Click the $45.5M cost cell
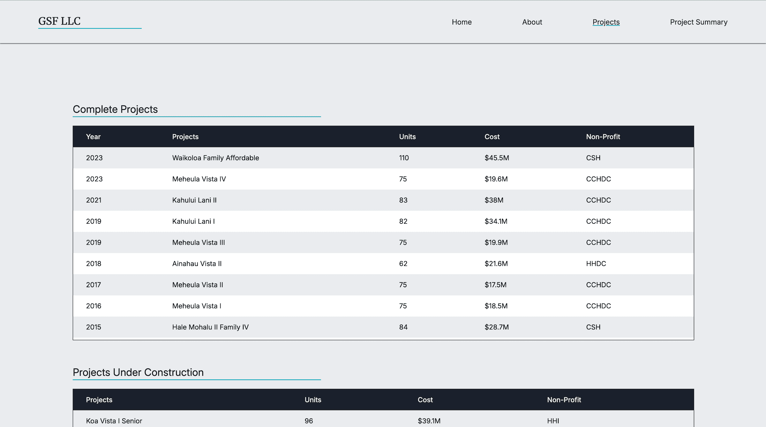This screenshot has width=766, height=427. (x=497, y=158)
